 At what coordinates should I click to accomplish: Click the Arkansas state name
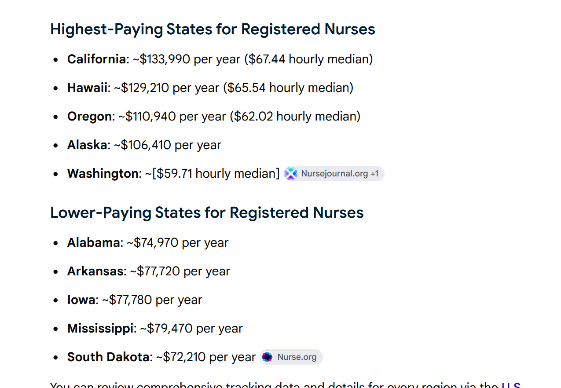(x=95, y=271)
